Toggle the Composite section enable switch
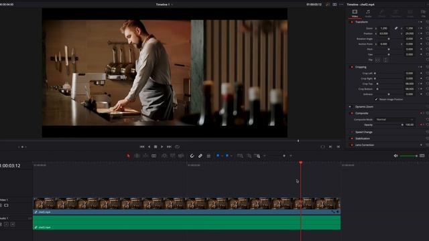This screenshot has height=241, width=429. click(x=352, y=113)
